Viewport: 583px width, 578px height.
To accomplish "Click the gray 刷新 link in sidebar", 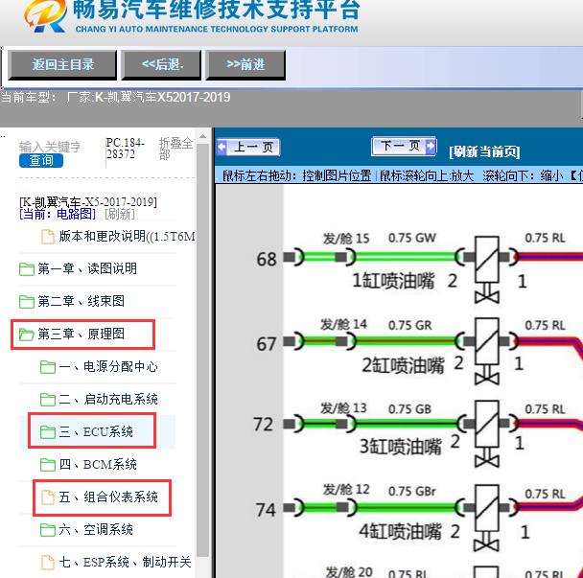I will [120, 214].
